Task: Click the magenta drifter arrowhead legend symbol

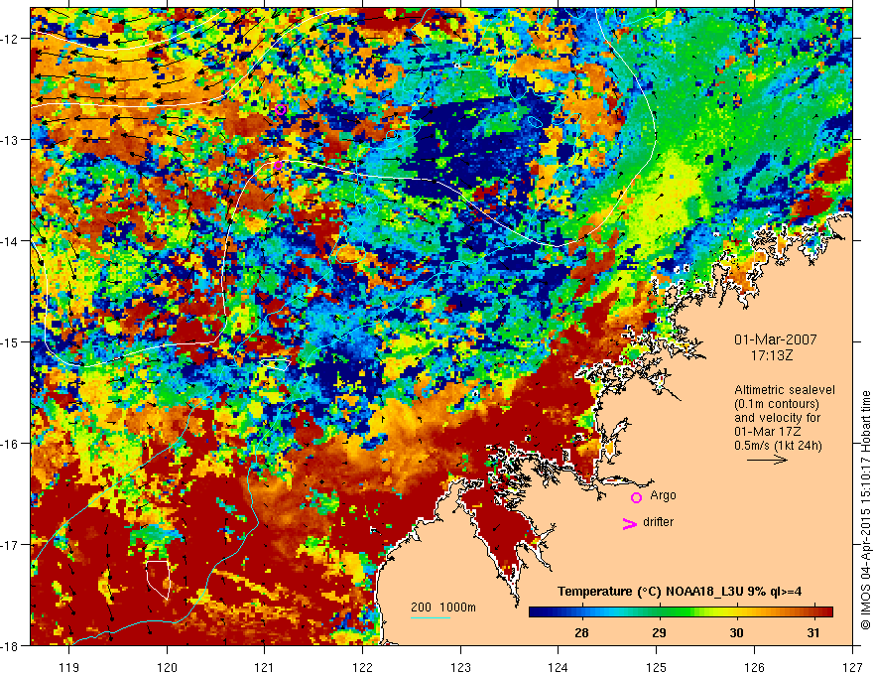Action: tap(630, 523)
